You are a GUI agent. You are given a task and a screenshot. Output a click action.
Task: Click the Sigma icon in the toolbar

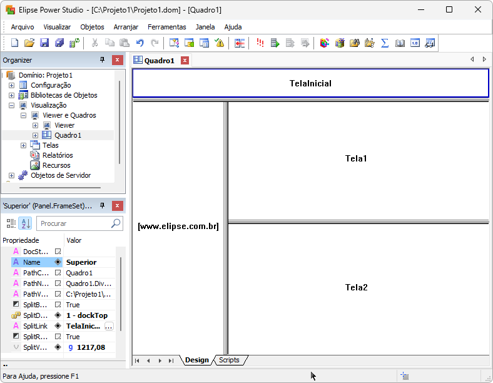click(x=385, y=43)
